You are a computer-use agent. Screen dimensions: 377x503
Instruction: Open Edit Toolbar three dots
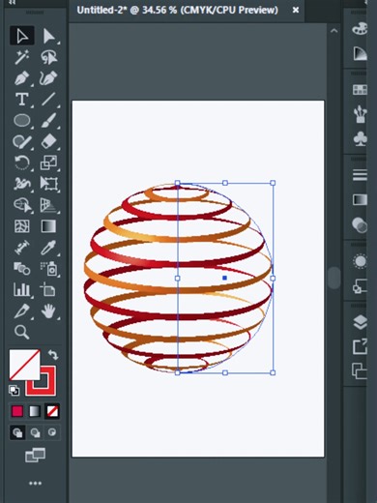pyautogui.click(x=35, y=483)
